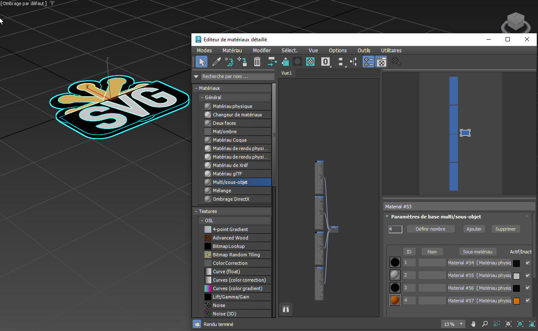Open the Options menu
538x331 pixels.
click(x=338, y=50)
